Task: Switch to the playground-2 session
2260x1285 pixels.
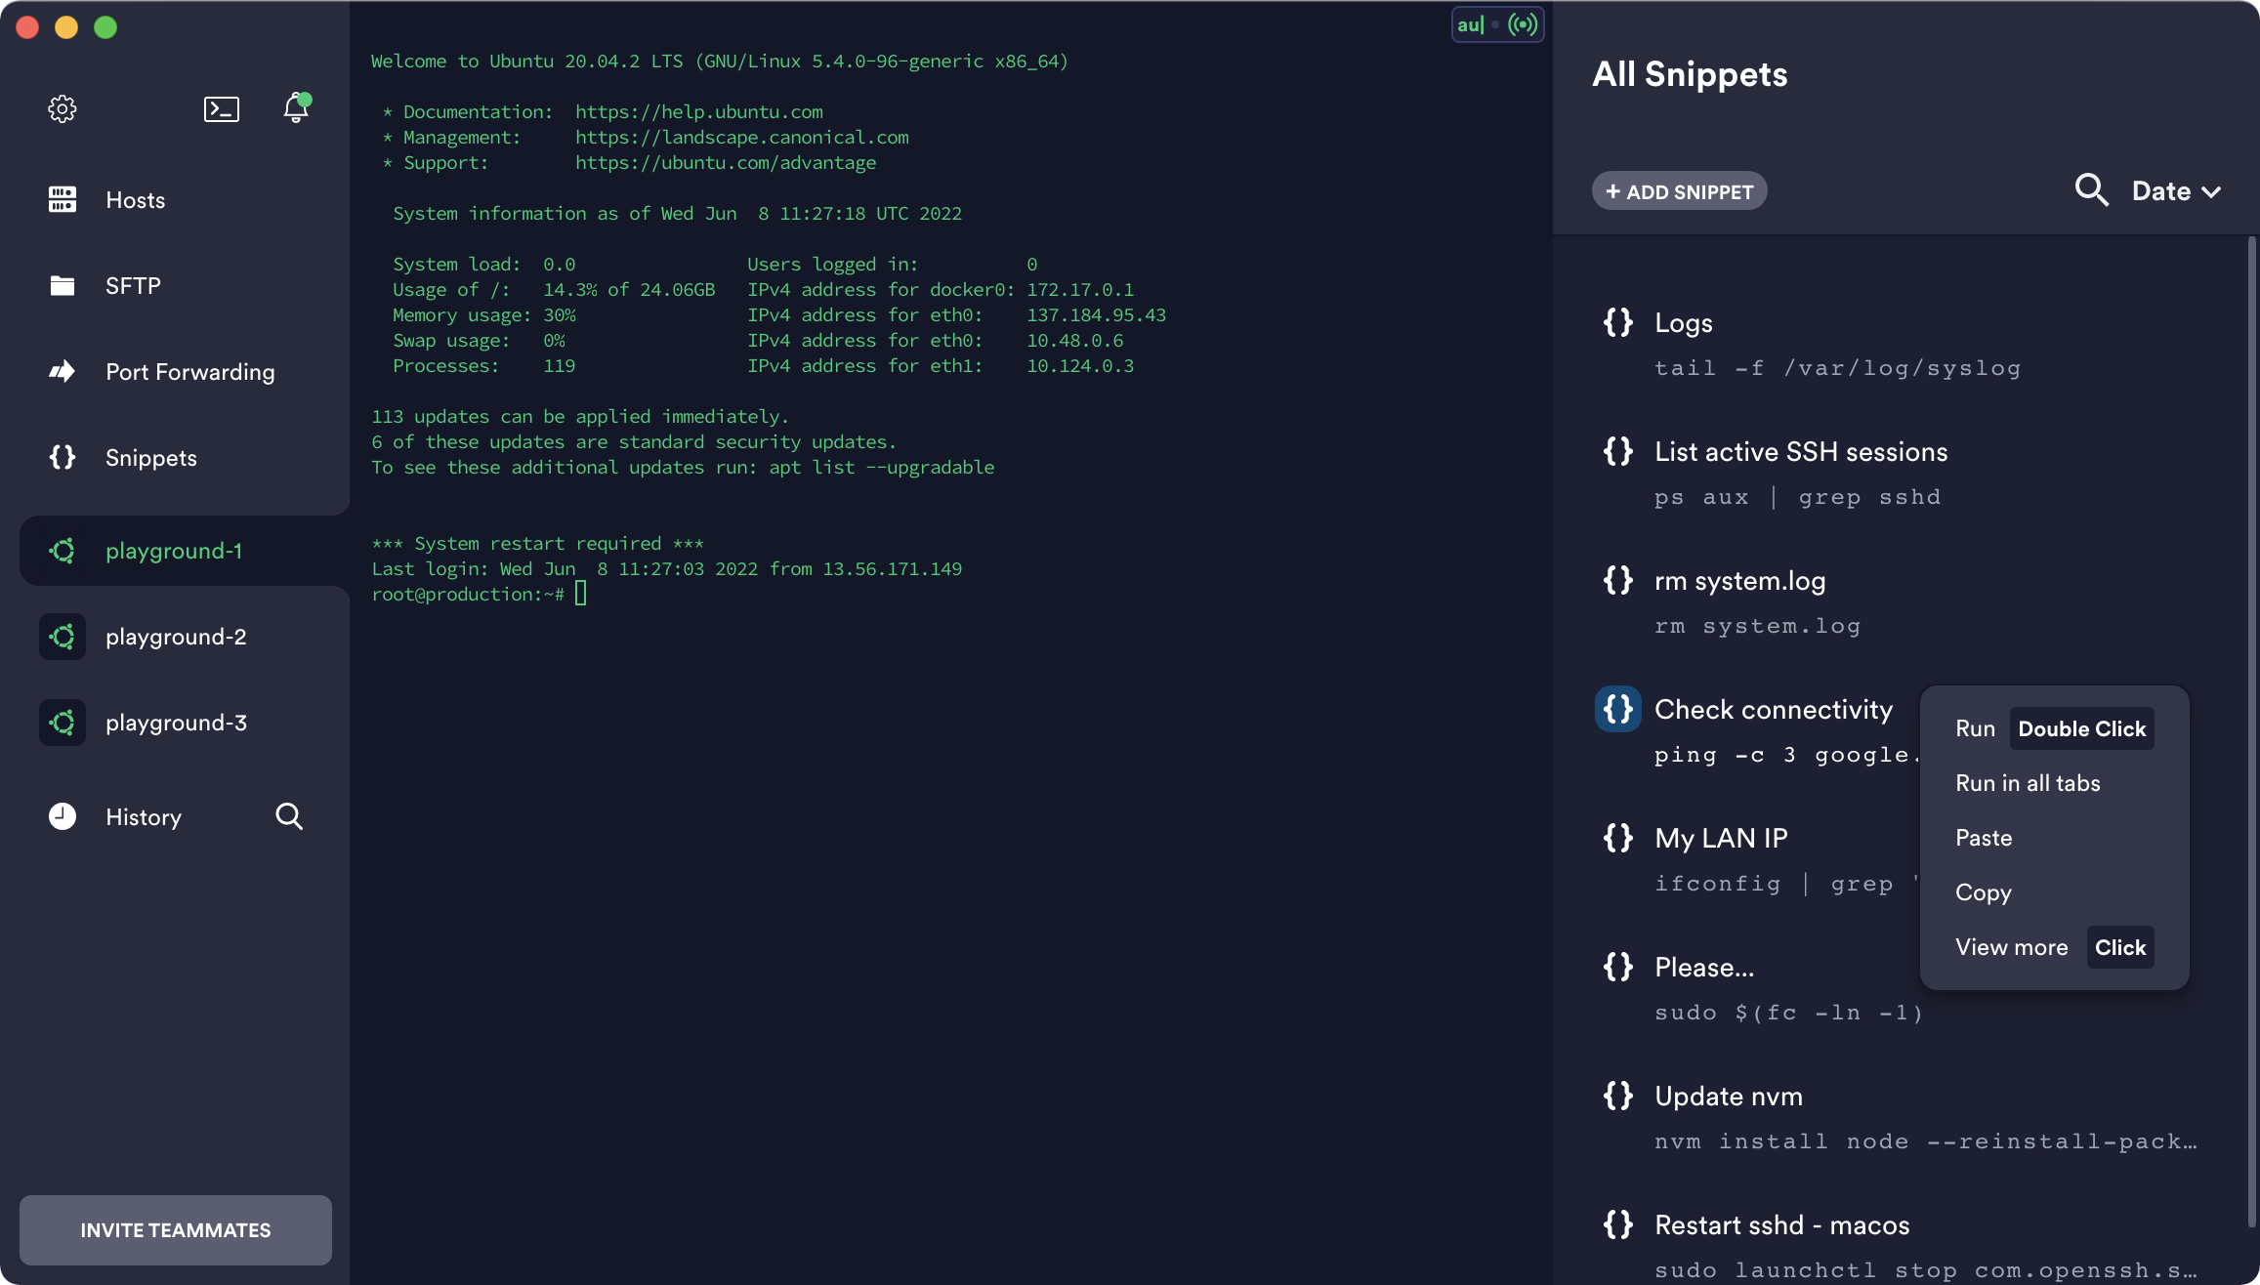Action: 176,636
